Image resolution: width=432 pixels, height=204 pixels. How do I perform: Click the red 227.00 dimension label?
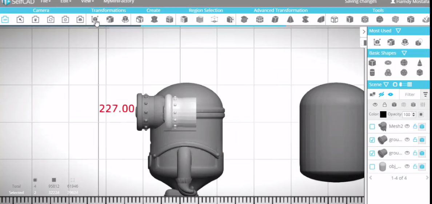(x=116, y=109)
